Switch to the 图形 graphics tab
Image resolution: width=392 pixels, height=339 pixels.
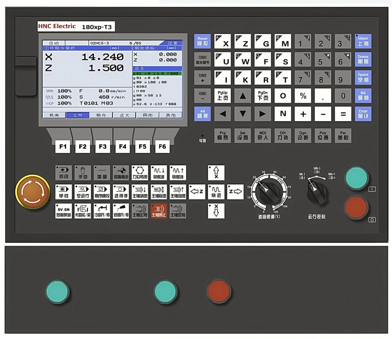148,115
